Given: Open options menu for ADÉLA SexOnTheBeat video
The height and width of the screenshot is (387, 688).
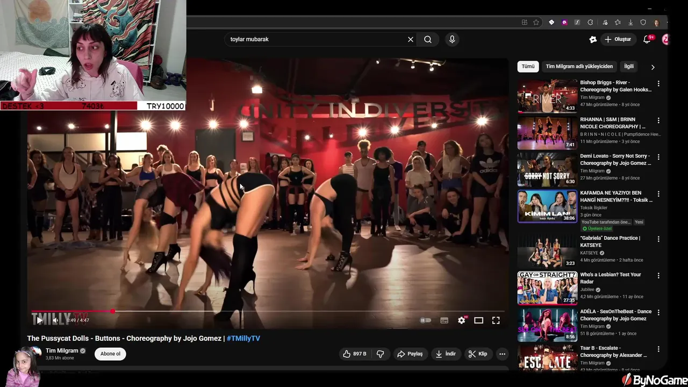Looking at the screenshot, I should point(658,312).
